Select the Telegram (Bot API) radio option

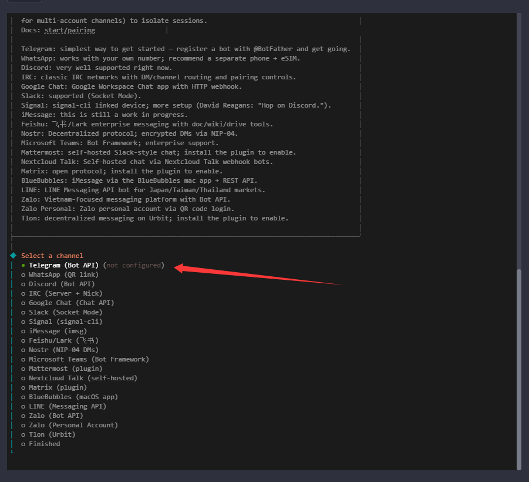(x=63, y=265)
